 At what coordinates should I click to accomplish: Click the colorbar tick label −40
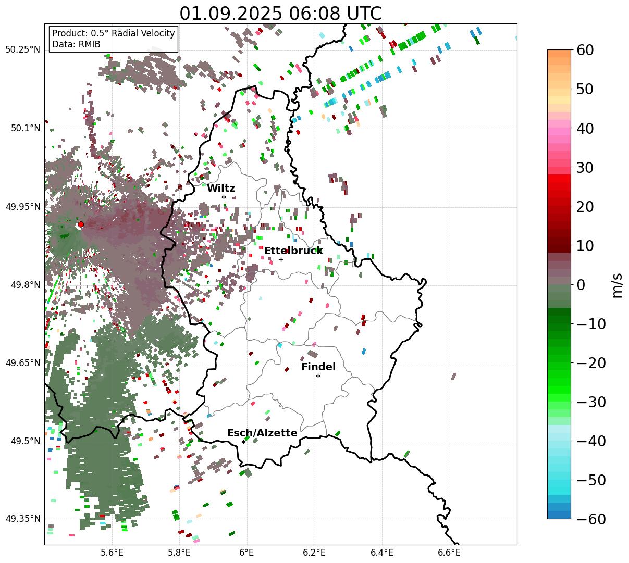591,441
